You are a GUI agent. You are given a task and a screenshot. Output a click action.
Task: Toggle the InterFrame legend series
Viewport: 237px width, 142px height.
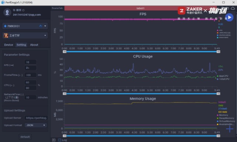coord(223,38)
